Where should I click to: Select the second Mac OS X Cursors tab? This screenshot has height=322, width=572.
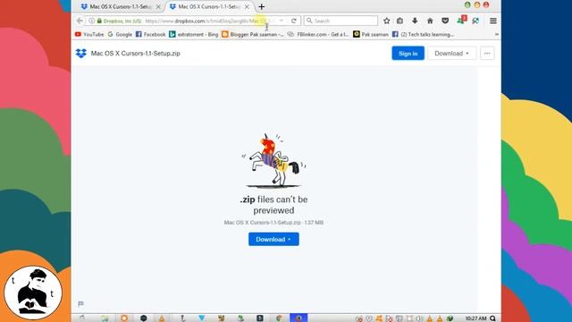point(208,6)
